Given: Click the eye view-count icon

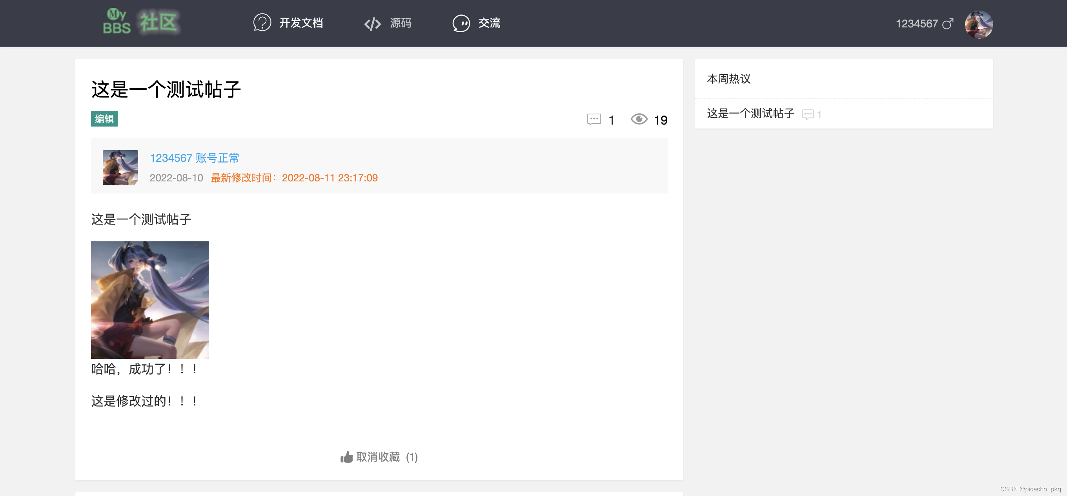Looking at the screenshot, I should (639, 119).
